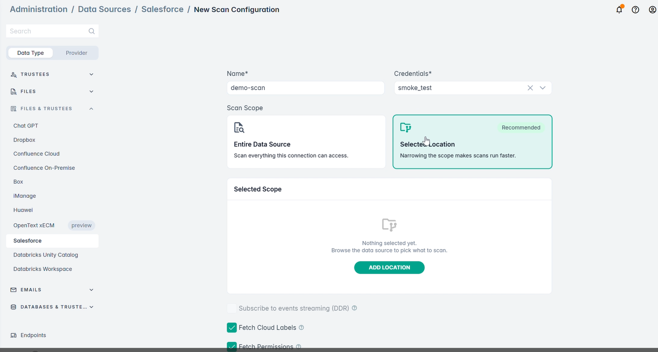The width and height of the screenshot is (658, 352).
Task: Collapse the Files & Trustees section chevron
Action: point(91,109)
